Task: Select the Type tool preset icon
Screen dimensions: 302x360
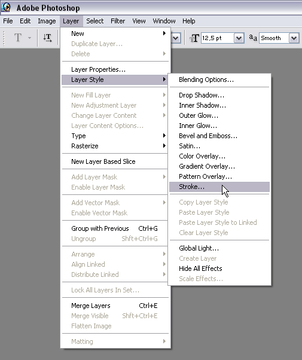Action: coord(18,38)
